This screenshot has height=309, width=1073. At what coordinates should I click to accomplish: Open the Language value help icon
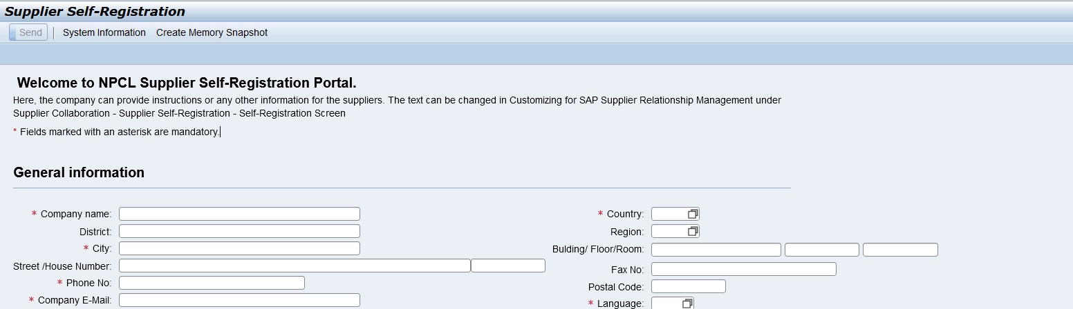pos(687,303)
